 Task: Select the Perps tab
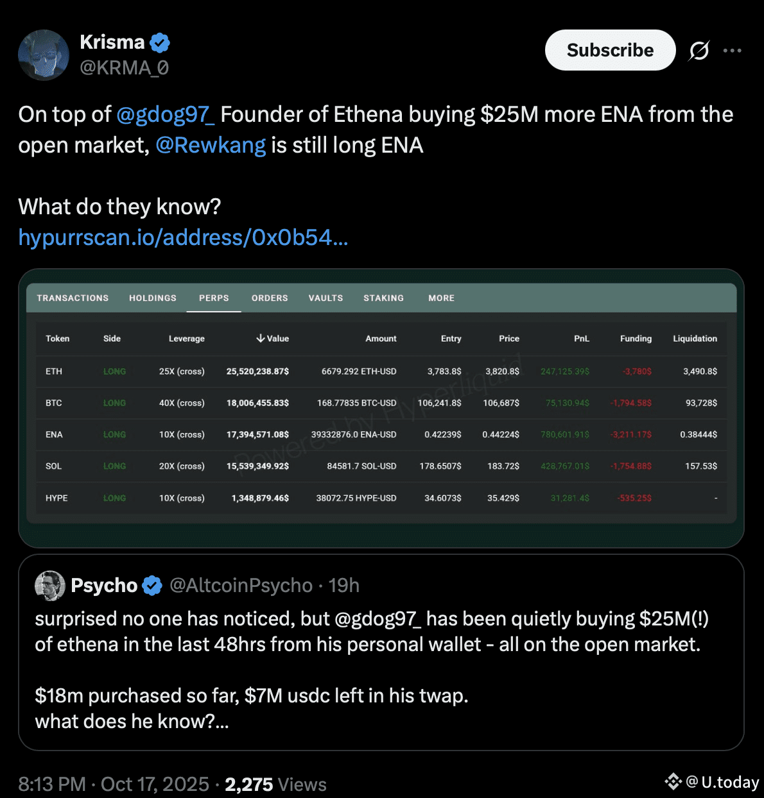click(214, 298)
